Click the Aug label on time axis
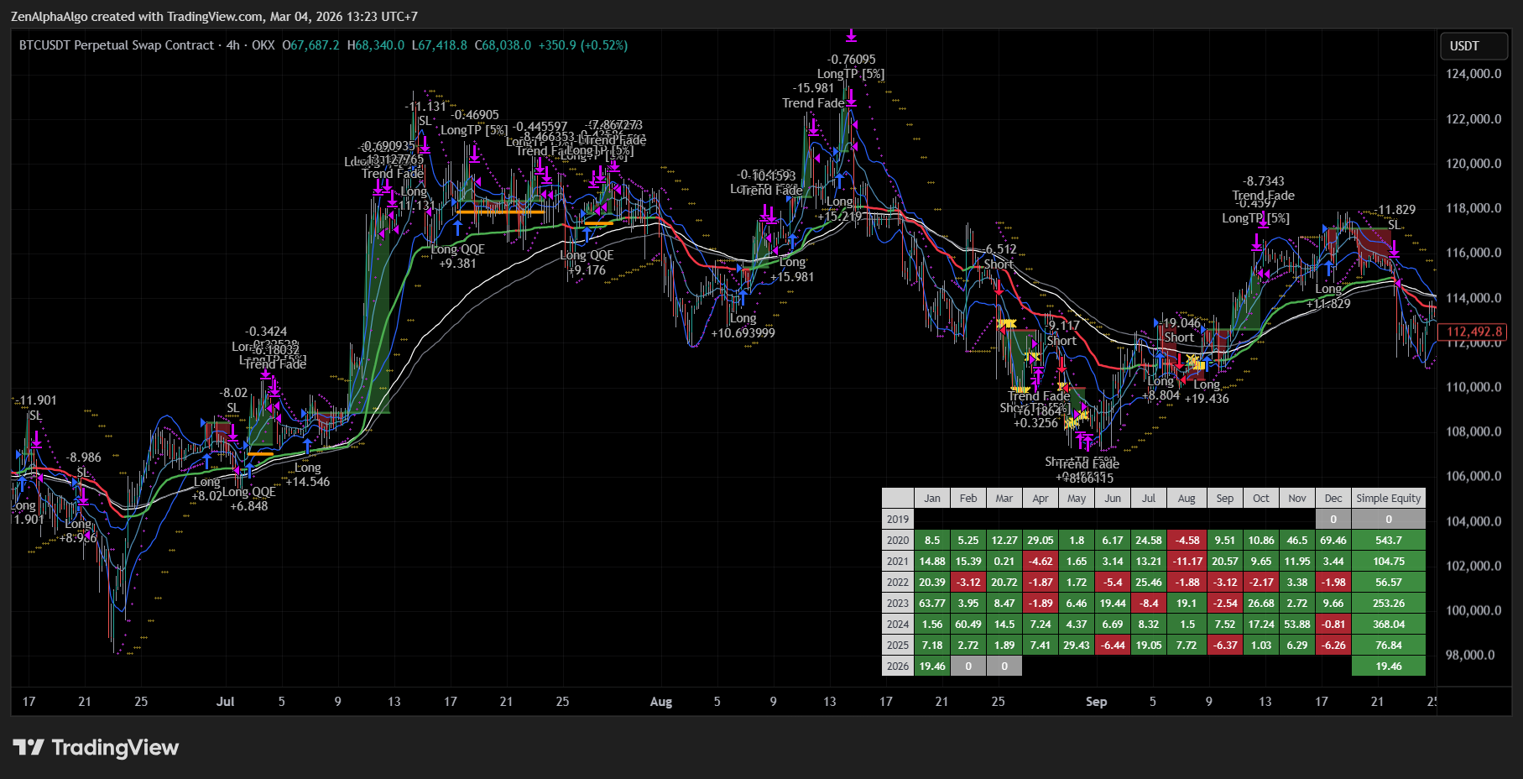 (661, 702)
